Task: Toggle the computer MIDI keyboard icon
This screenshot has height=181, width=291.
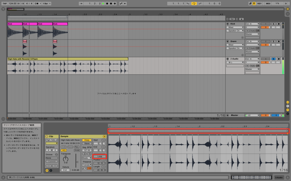Action: click(x=254, y=4)
